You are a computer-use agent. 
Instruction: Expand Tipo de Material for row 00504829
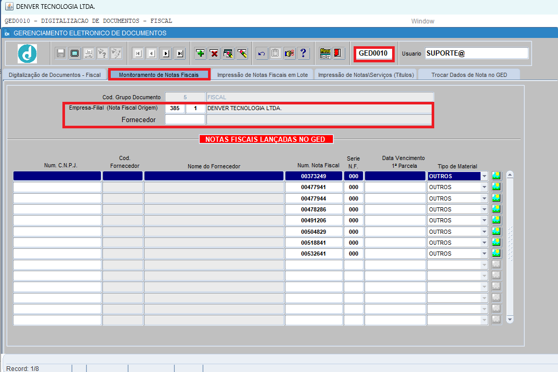(484, 232)
